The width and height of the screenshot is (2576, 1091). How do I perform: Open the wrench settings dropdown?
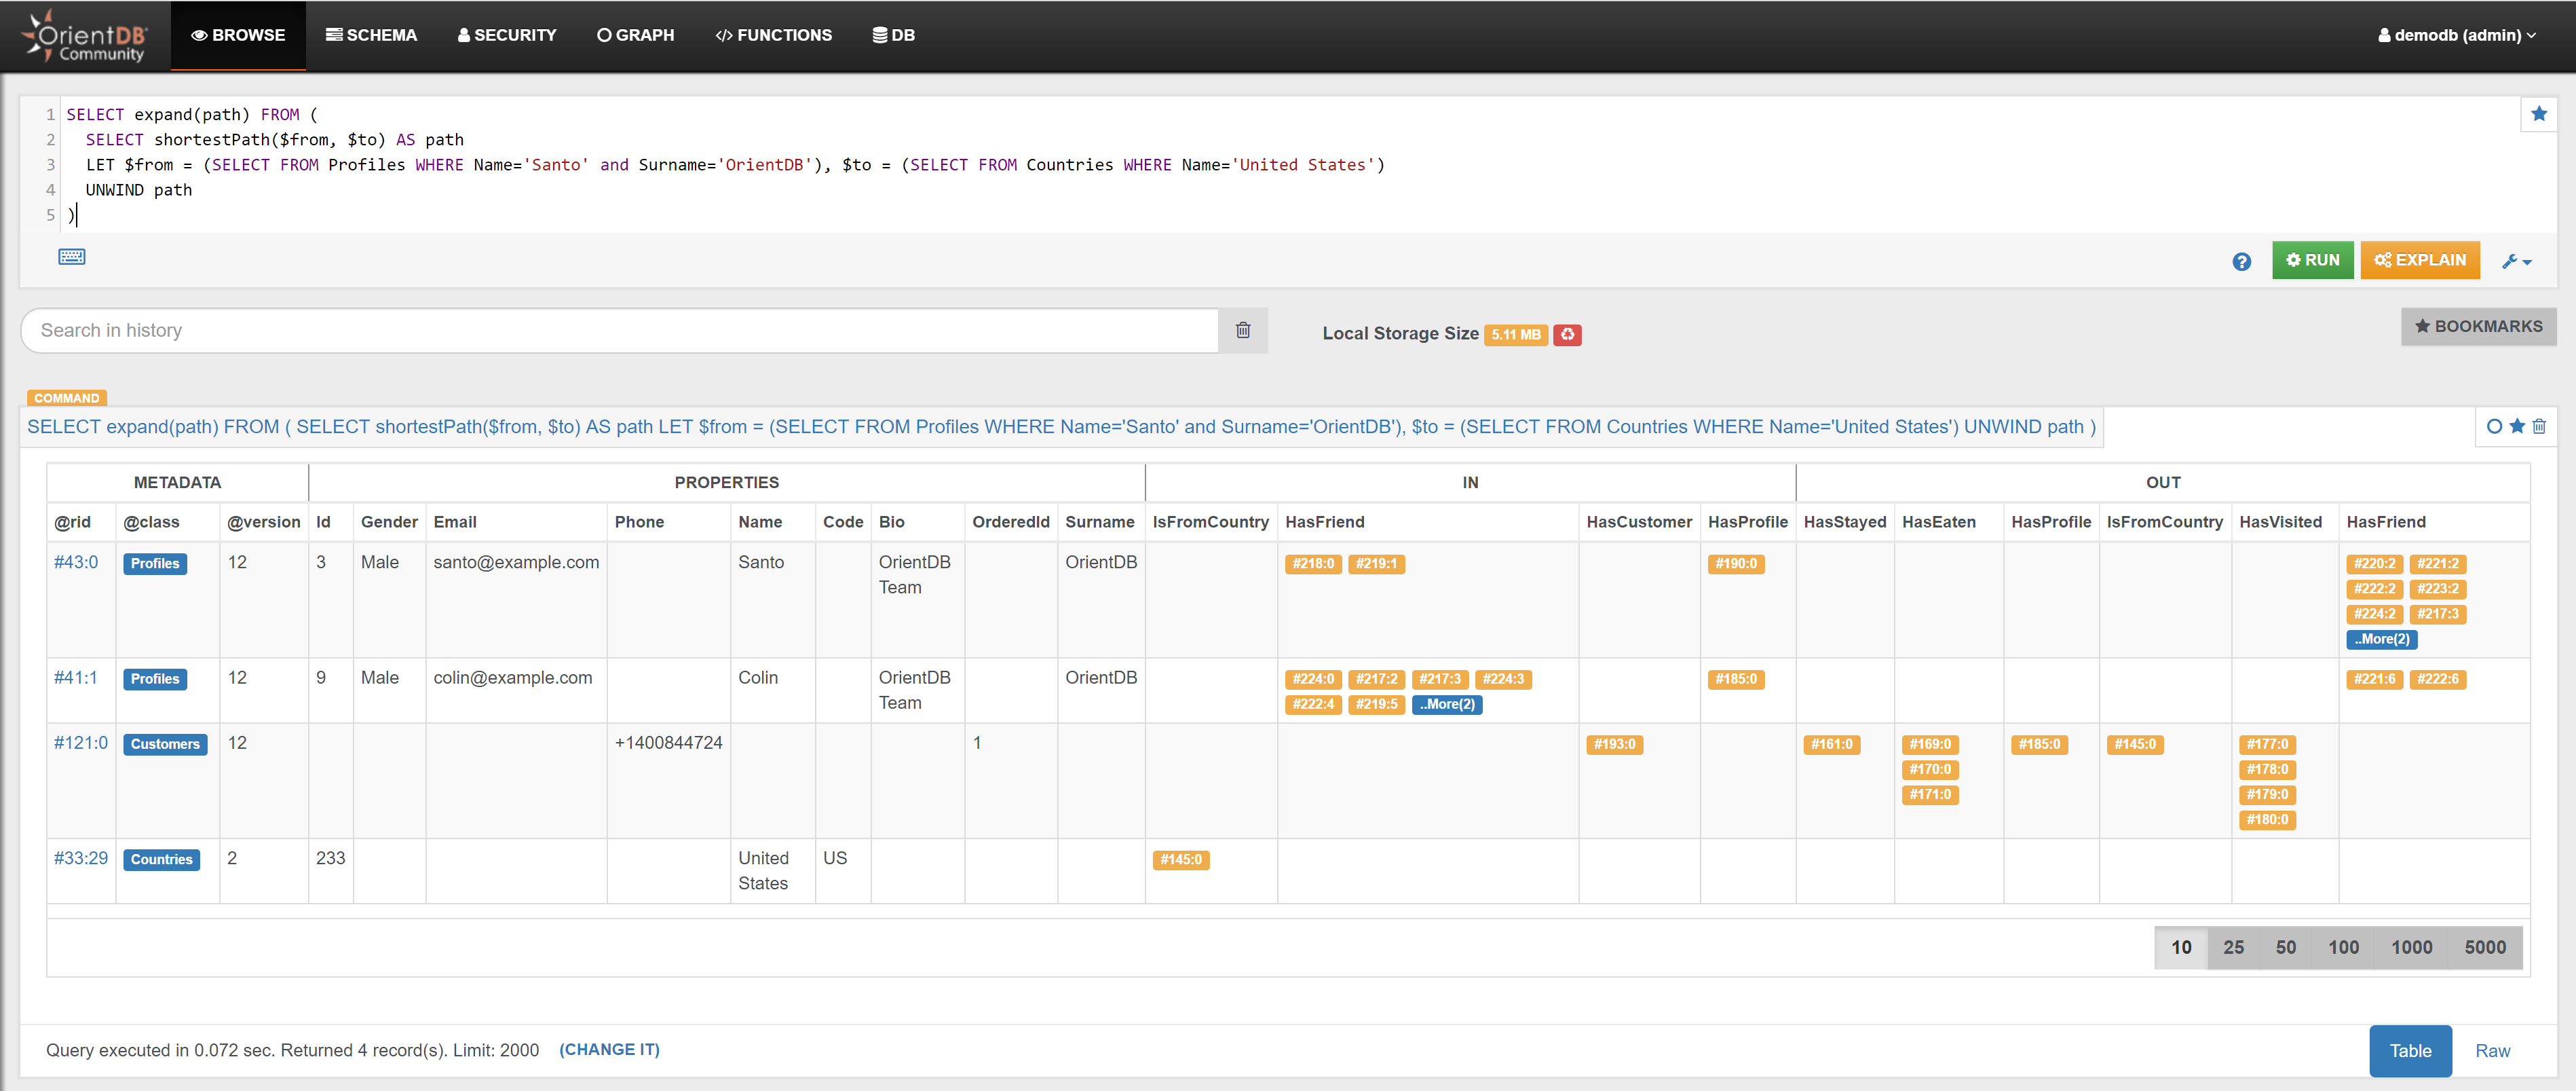click(x=2516, y=261)
